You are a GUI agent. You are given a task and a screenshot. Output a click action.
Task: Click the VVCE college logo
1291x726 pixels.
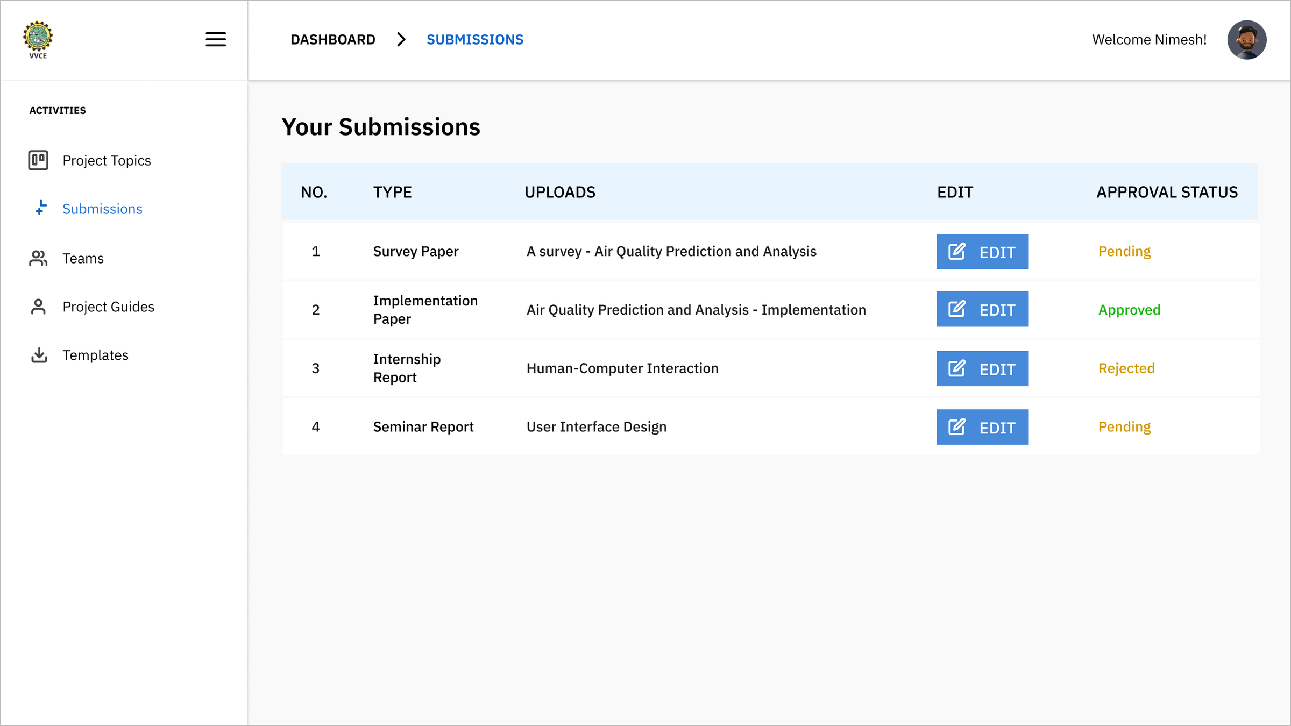point(38,39)
